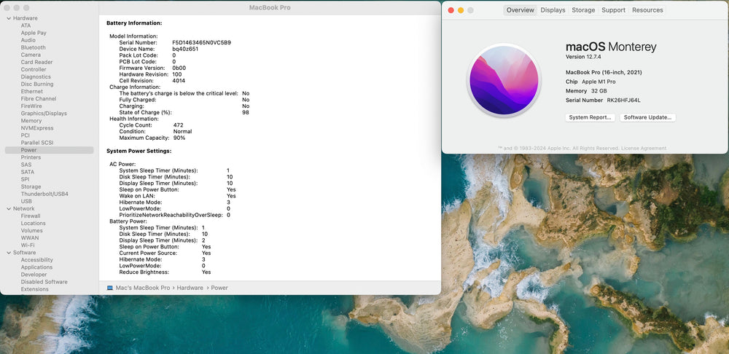Switch to the Overview tab

point(521,10)
